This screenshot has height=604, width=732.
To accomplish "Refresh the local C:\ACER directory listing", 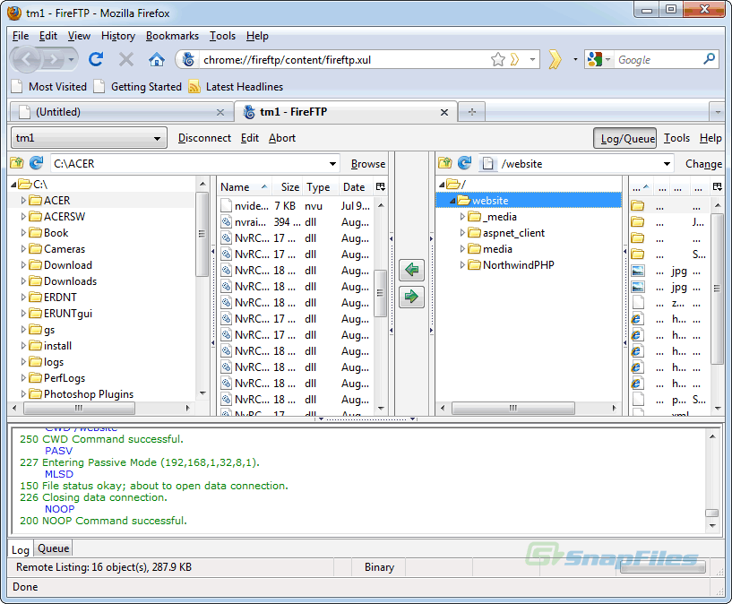I will 36,163.
